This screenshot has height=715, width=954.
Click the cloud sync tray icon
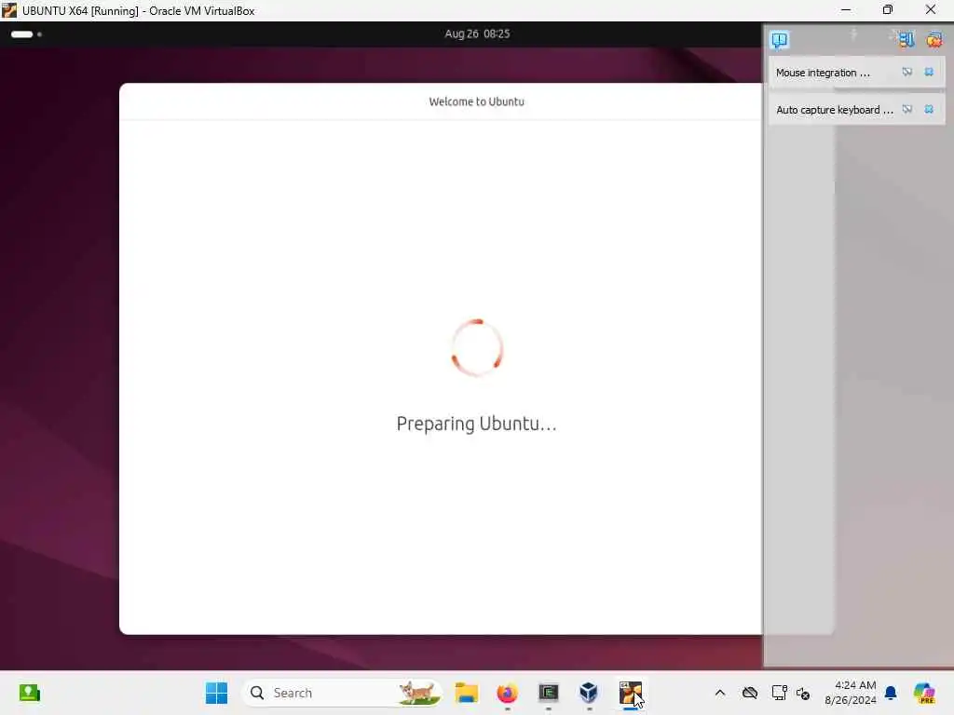coord(750,693)
